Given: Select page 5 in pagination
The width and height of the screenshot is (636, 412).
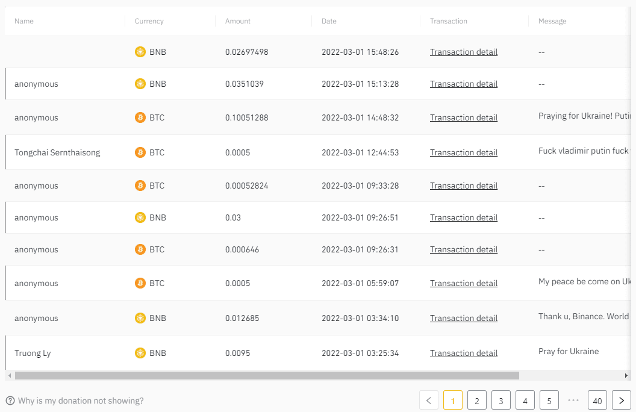Looking at the screenshot, I should [x=549, y=400].
